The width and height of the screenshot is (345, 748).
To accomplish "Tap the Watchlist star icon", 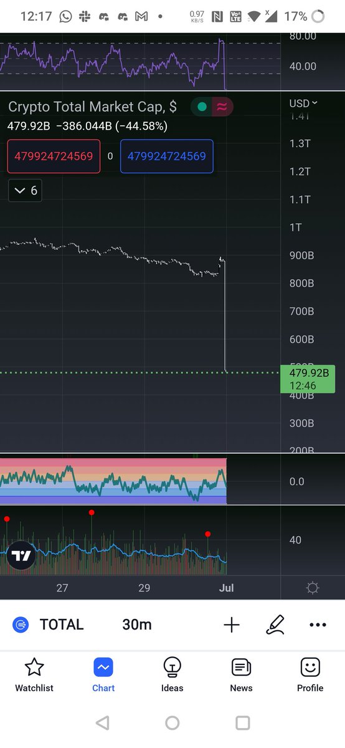I will point(34,668).
